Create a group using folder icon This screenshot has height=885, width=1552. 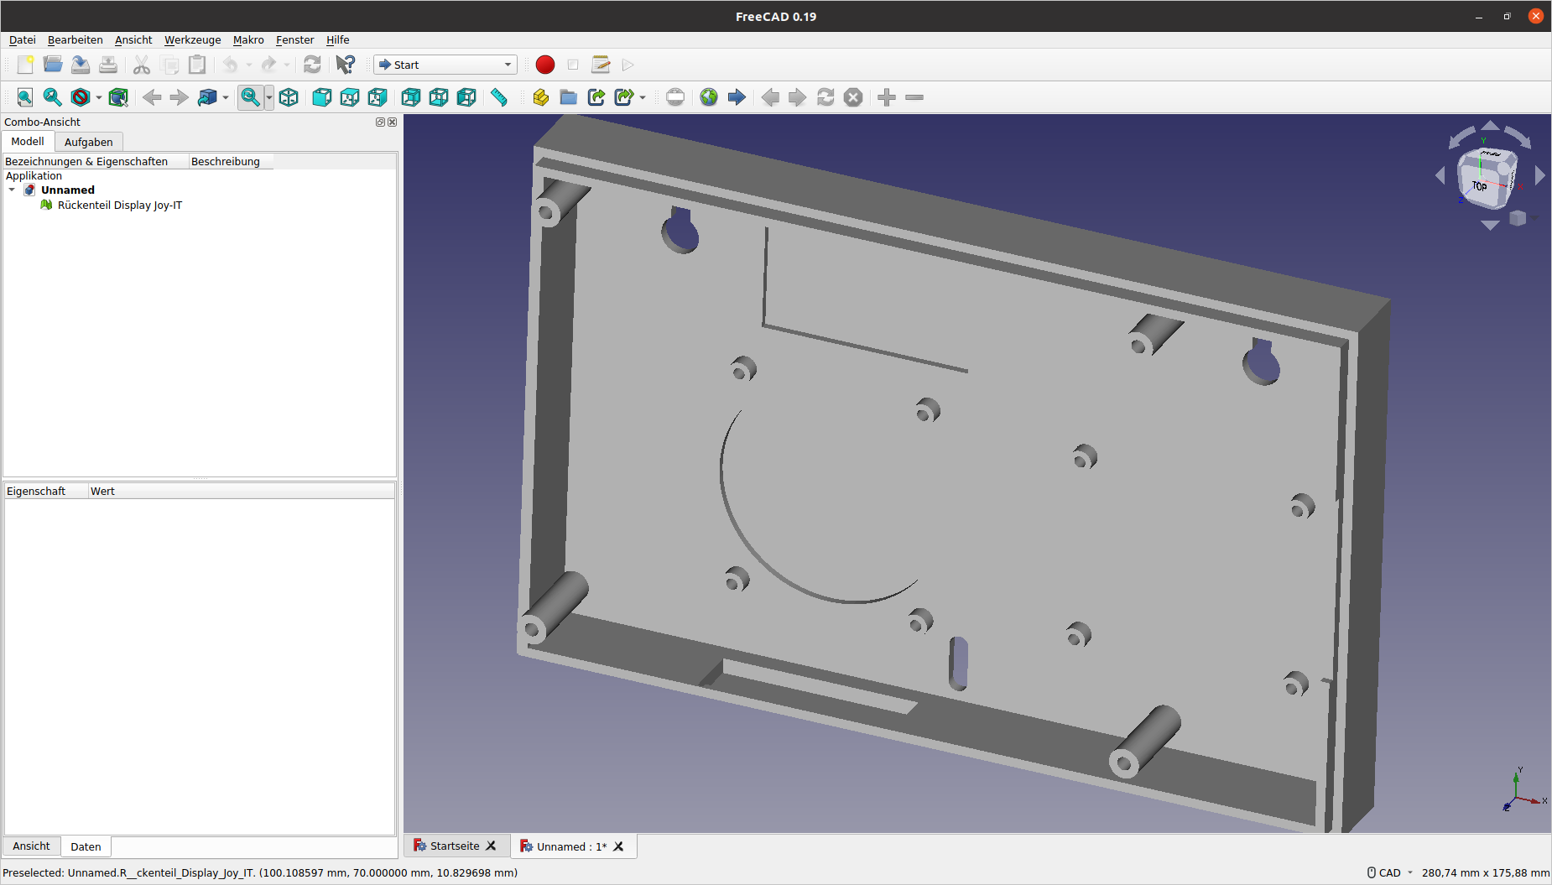coord(568,97)
